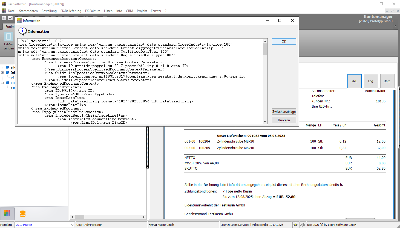Click the plus icon in the main toolbar

(4, 18)
